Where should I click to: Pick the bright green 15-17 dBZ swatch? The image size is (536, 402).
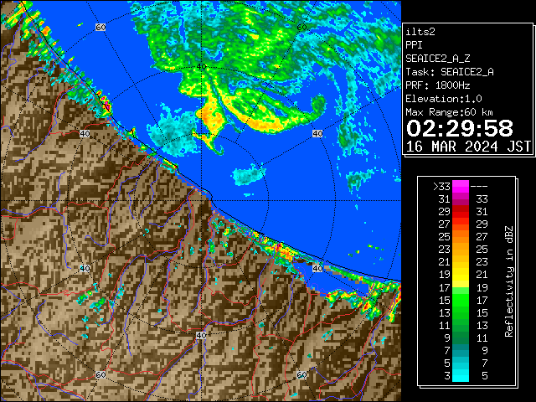coord(461,300)
